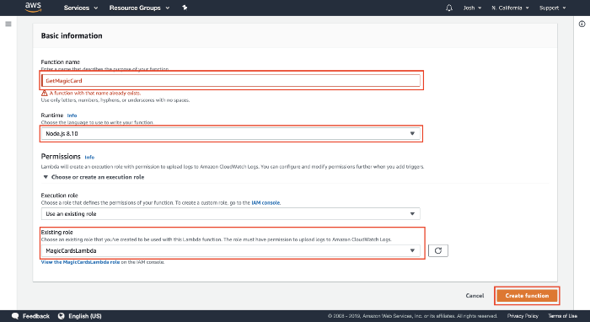Refresh the existing roles list
This screenshot has height=322, width=590.
point(438,250)
